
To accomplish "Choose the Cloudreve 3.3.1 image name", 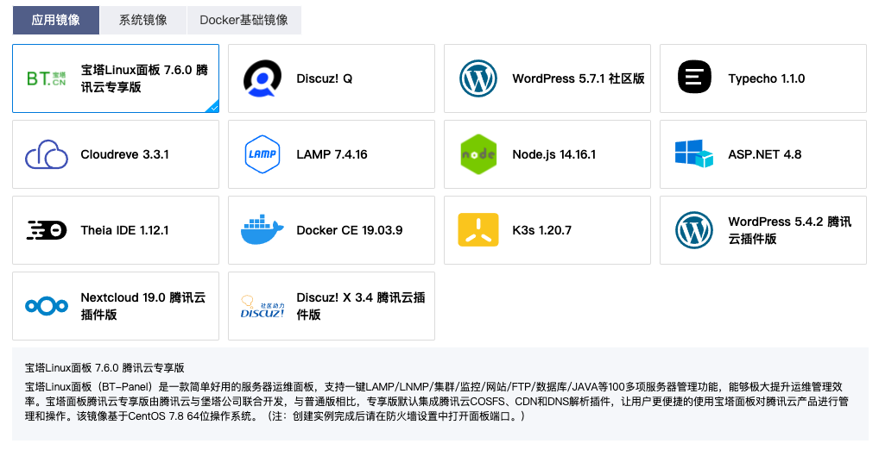I will (x=124, y=154).
